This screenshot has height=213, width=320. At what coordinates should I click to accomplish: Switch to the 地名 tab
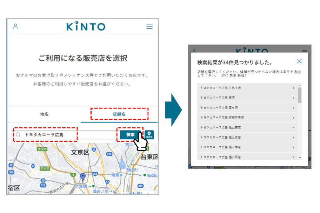click(44, 114)
